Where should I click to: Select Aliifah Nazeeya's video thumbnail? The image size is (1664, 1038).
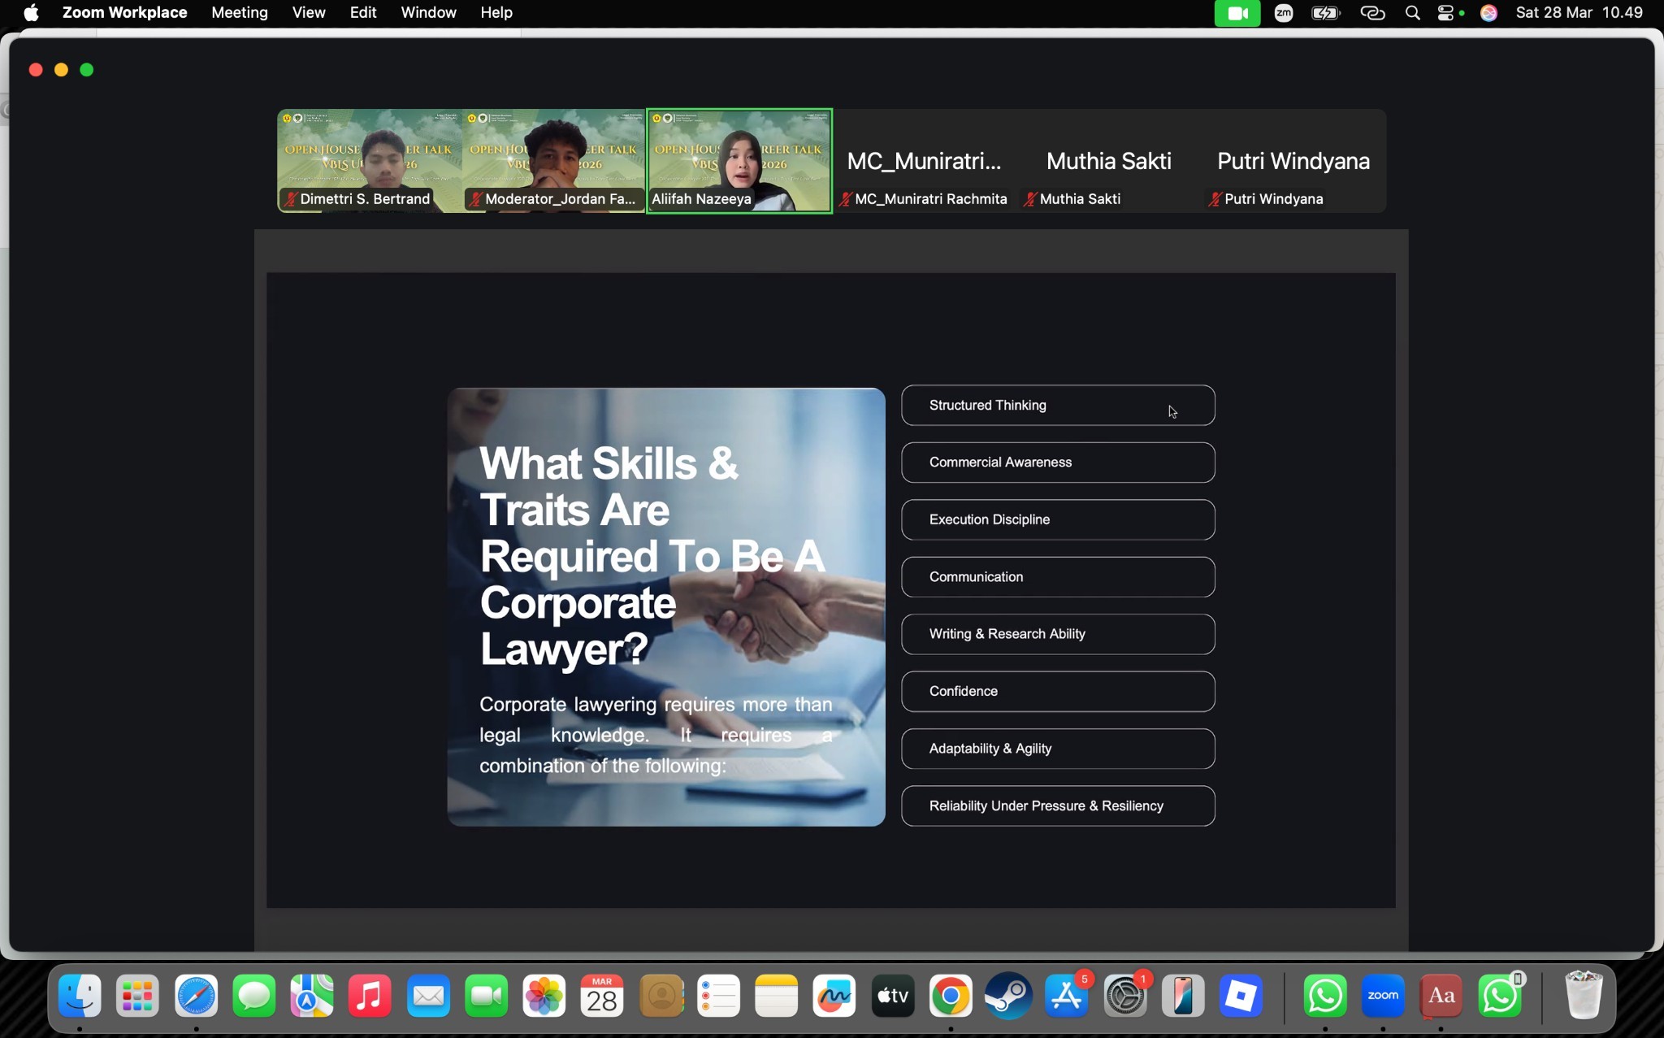[739, 160]
